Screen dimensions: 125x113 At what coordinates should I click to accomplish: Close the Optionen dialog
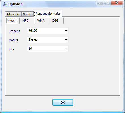pyautogui.click(x=117, y=3)
